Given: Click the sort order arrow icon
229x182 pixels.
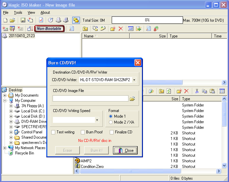Looking at the screenshot, I should click(30, 29).
